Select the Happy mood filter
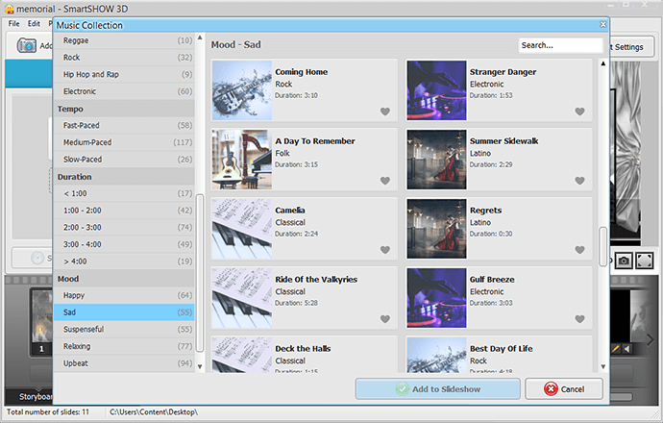Viewport: 663px width, 423px height. (124, 295)
